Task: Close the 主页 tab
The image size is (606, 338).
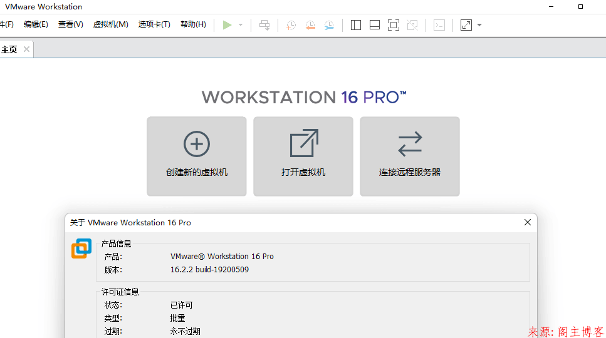Action: coord(26,49)
